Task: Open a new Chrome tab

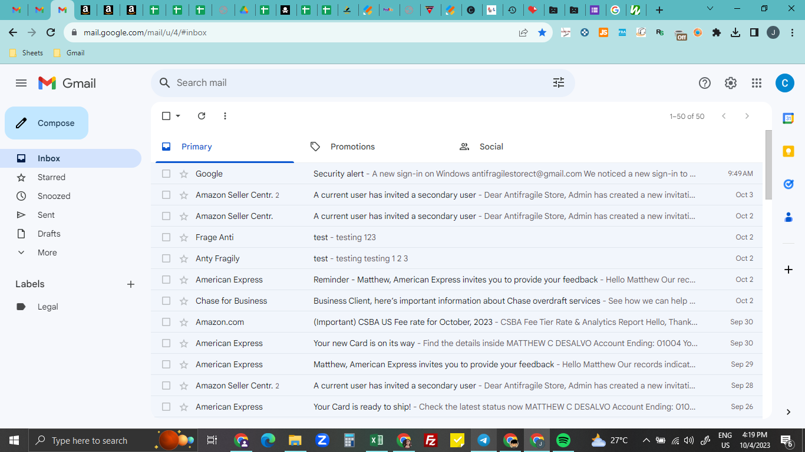Action: coord(659,10)
